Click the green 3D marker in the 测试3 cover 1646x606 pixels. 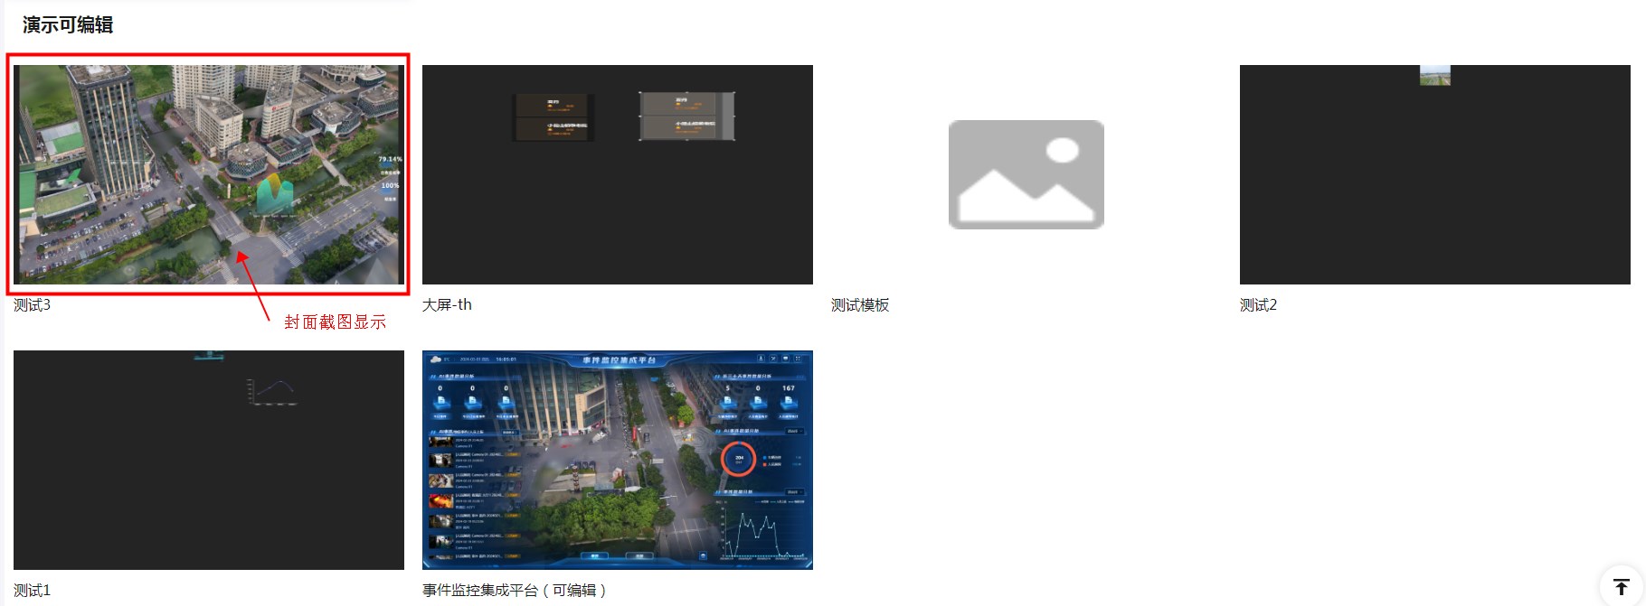tap(273, 195)
